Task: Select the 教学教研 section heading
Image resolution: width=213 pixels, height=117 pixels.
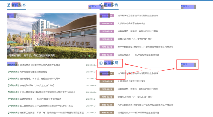Action: tap(111, 63)
